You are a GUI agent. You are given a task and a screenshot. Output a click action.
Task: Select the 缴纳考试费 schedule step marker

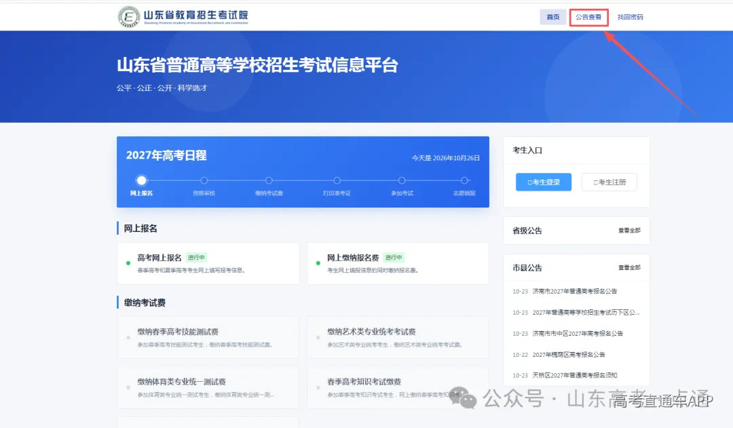[269, 180]
